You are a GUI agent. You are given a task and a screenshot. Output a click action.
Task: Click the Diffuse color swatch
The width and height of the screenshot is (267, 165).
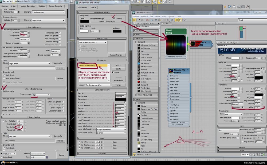click(x=235, y=58)
